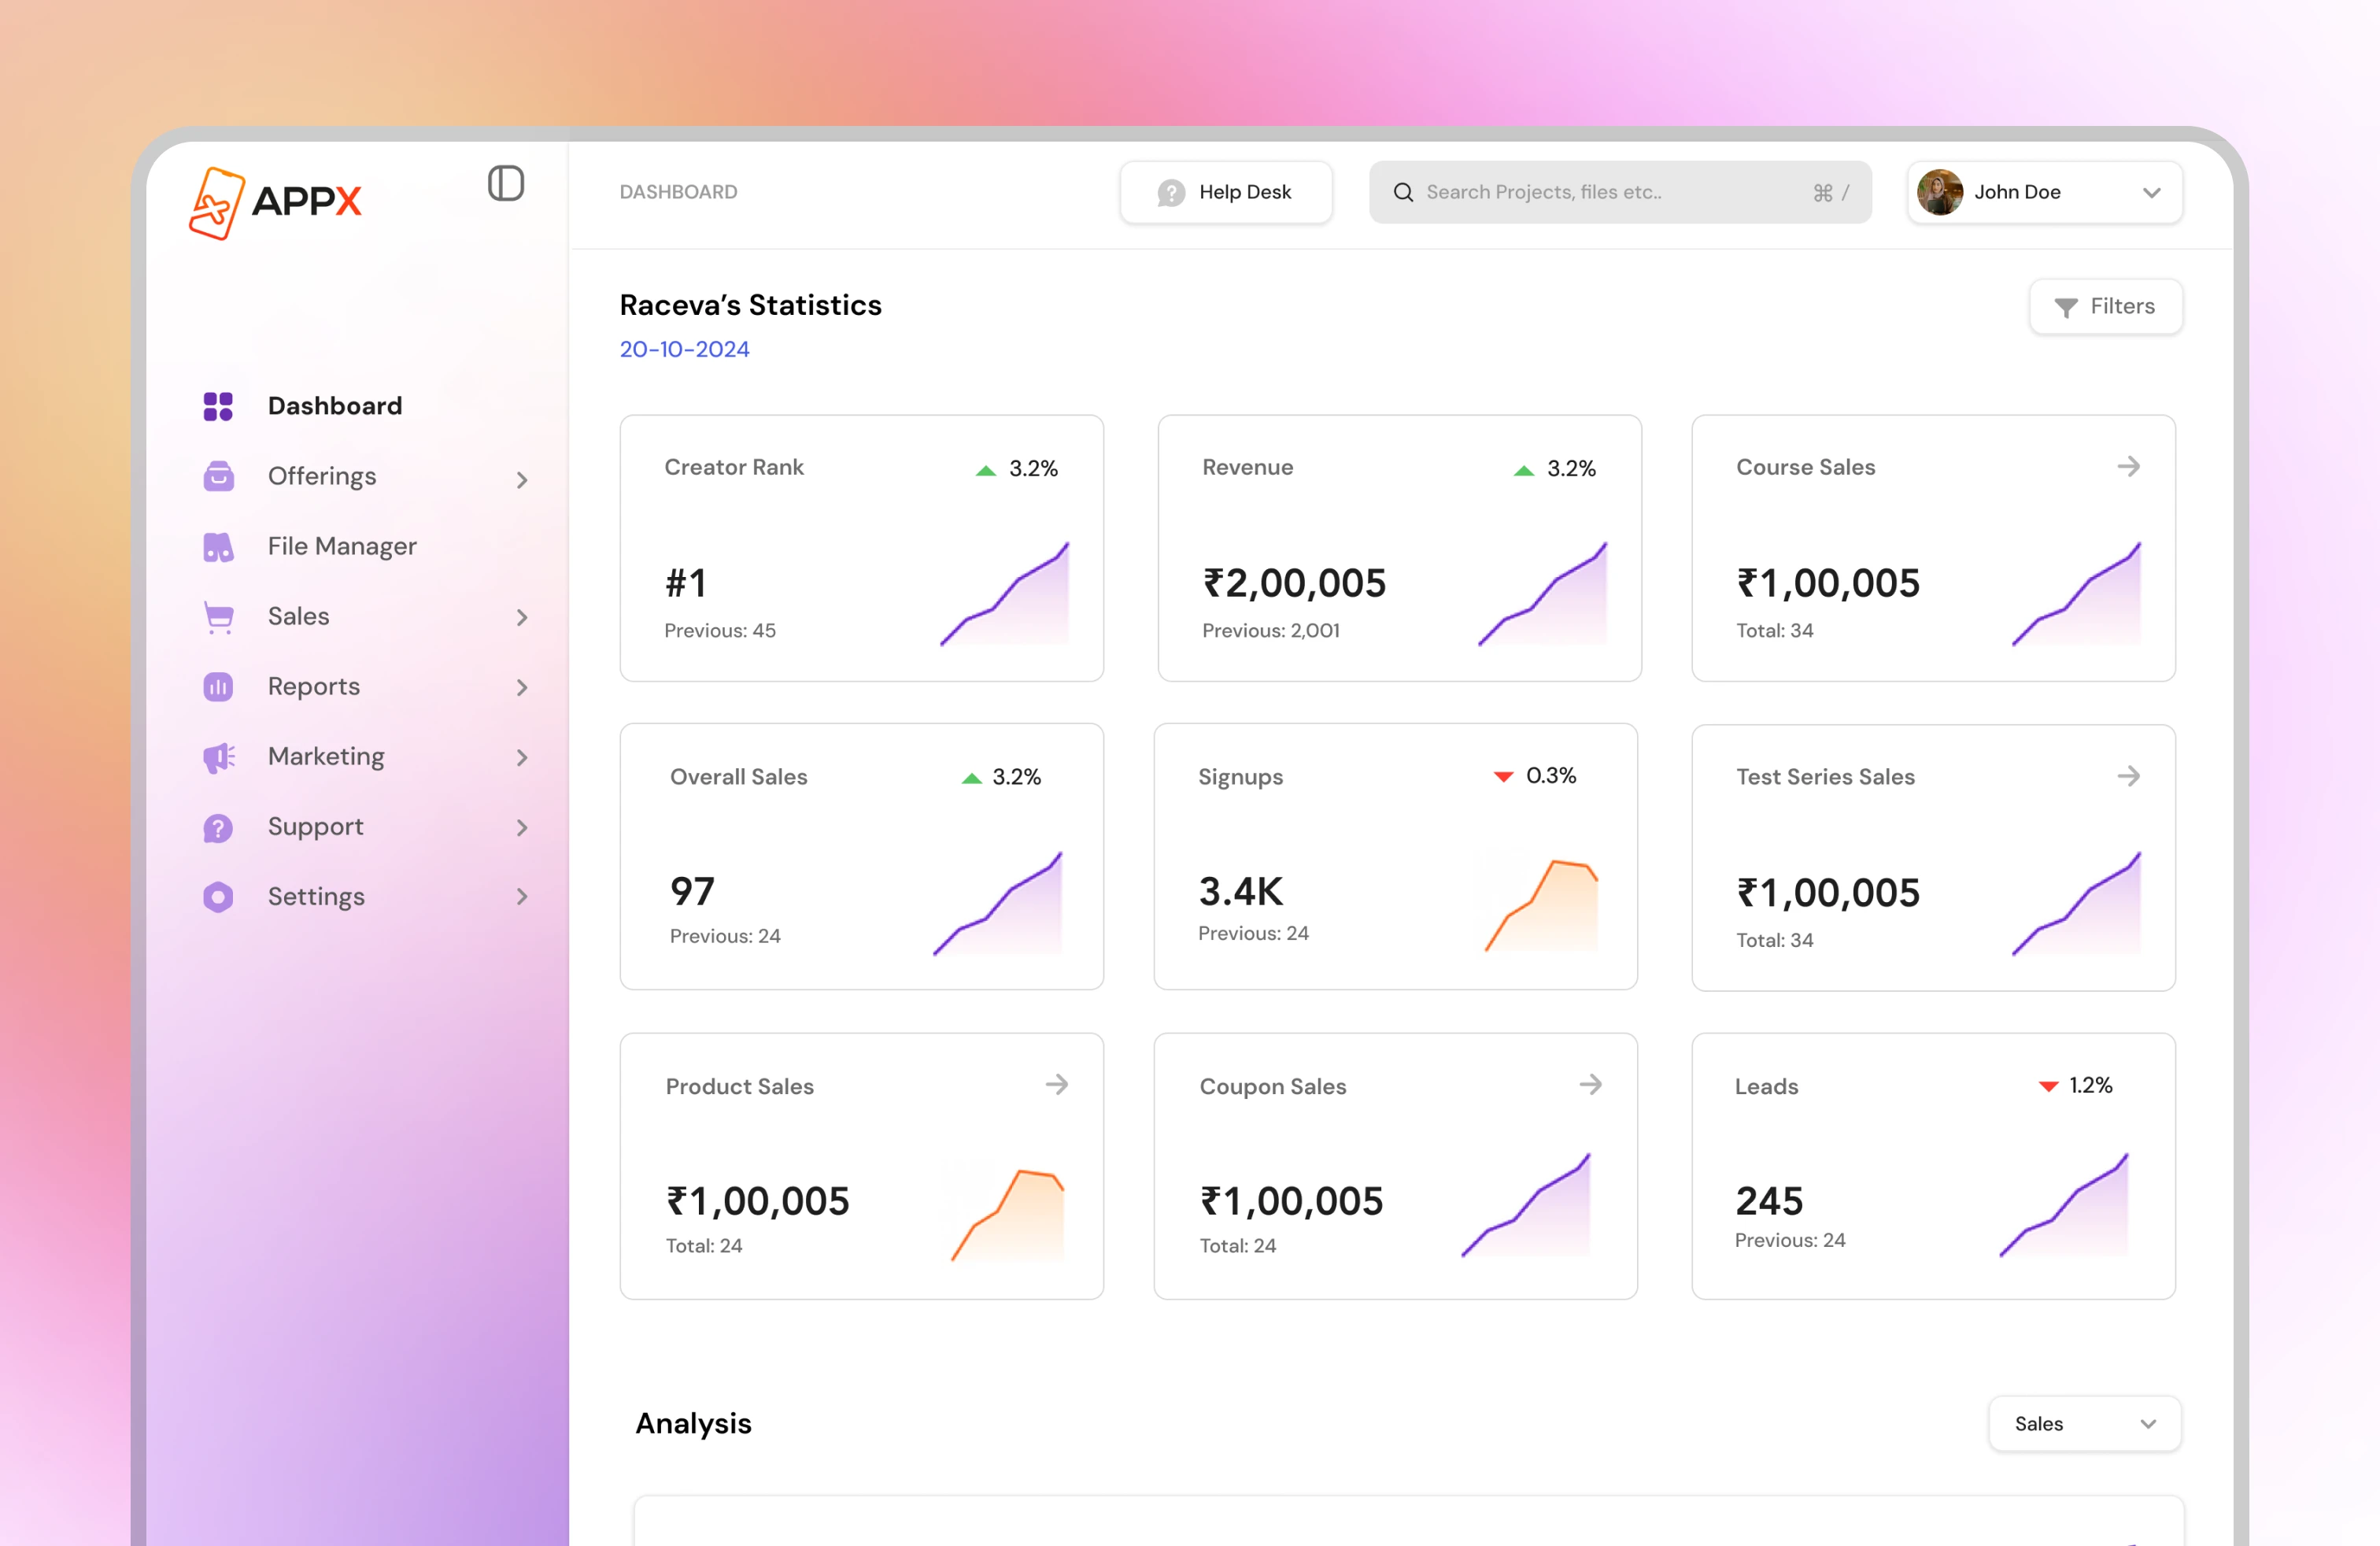The image size is (2380, 1546).
Task: Click the Previous: 2,001 text
Action: coord(1270,631)
